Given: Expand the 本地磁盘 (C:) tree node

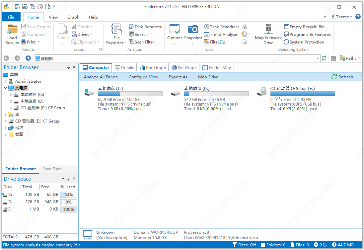Looking at the screenshot, I should click(11, 95).
